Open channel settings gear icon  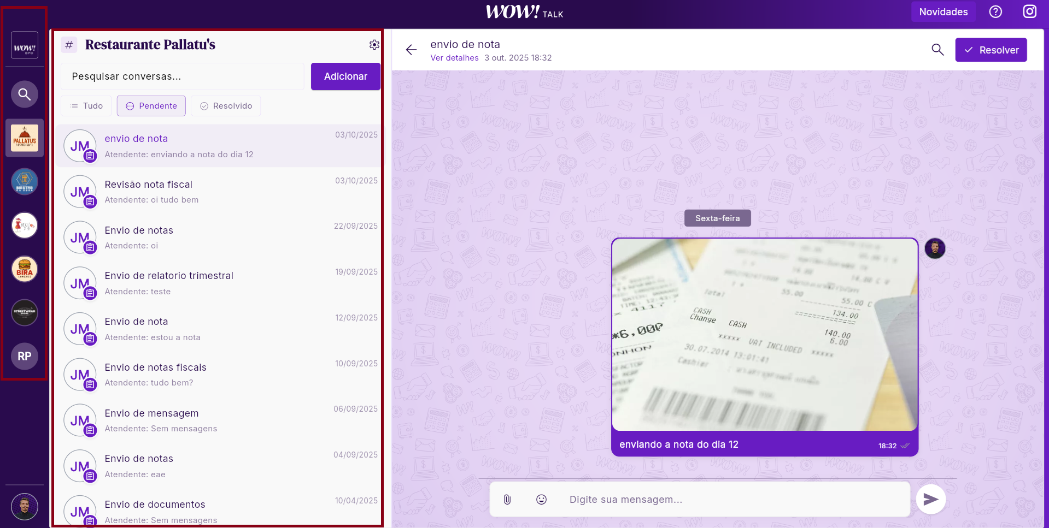(374, 45)
